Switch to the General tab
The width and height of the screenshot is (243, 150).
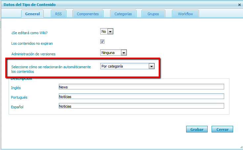(32, 14)
